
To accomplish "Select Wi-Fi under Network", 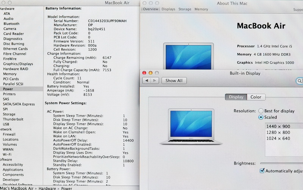I will tap(7, 154).
